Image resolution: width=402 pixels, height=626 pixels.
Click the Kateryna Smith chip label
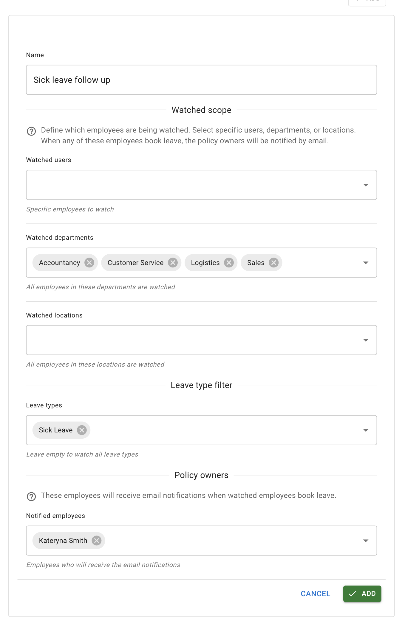63,540
